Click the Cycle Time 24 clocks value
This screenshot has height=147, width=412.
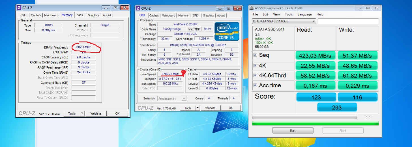[83, 73]
